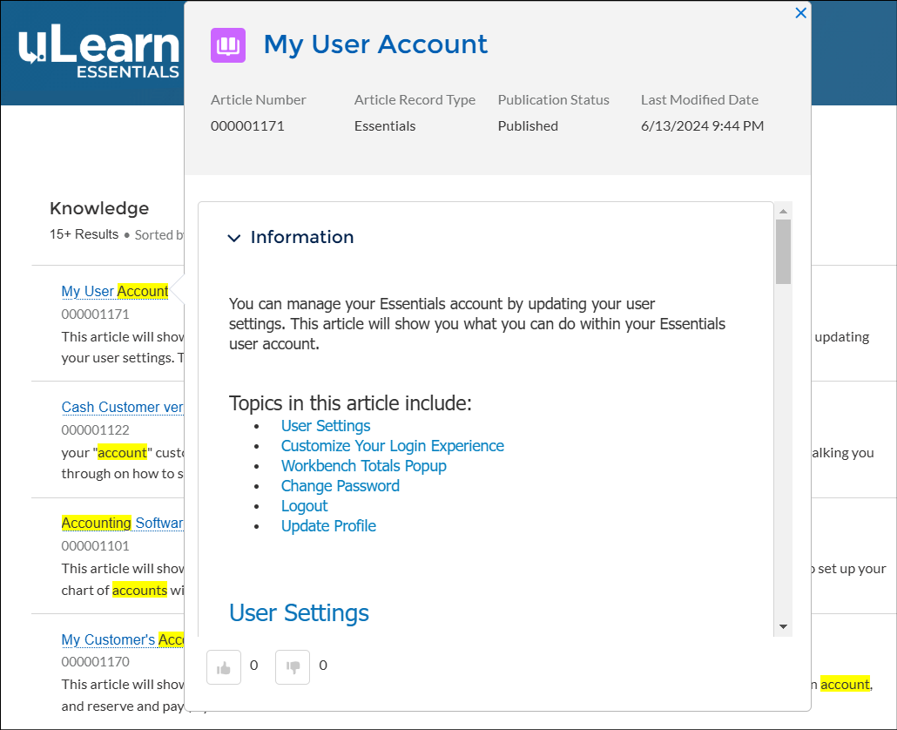Navigate to Update Profile topic

coord(328,526)
